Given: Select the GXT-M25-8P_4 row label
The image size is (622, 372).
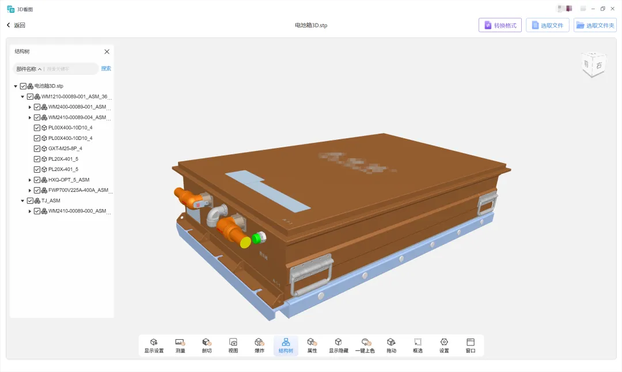Looking at the screenshot, I should coord(65,149).
